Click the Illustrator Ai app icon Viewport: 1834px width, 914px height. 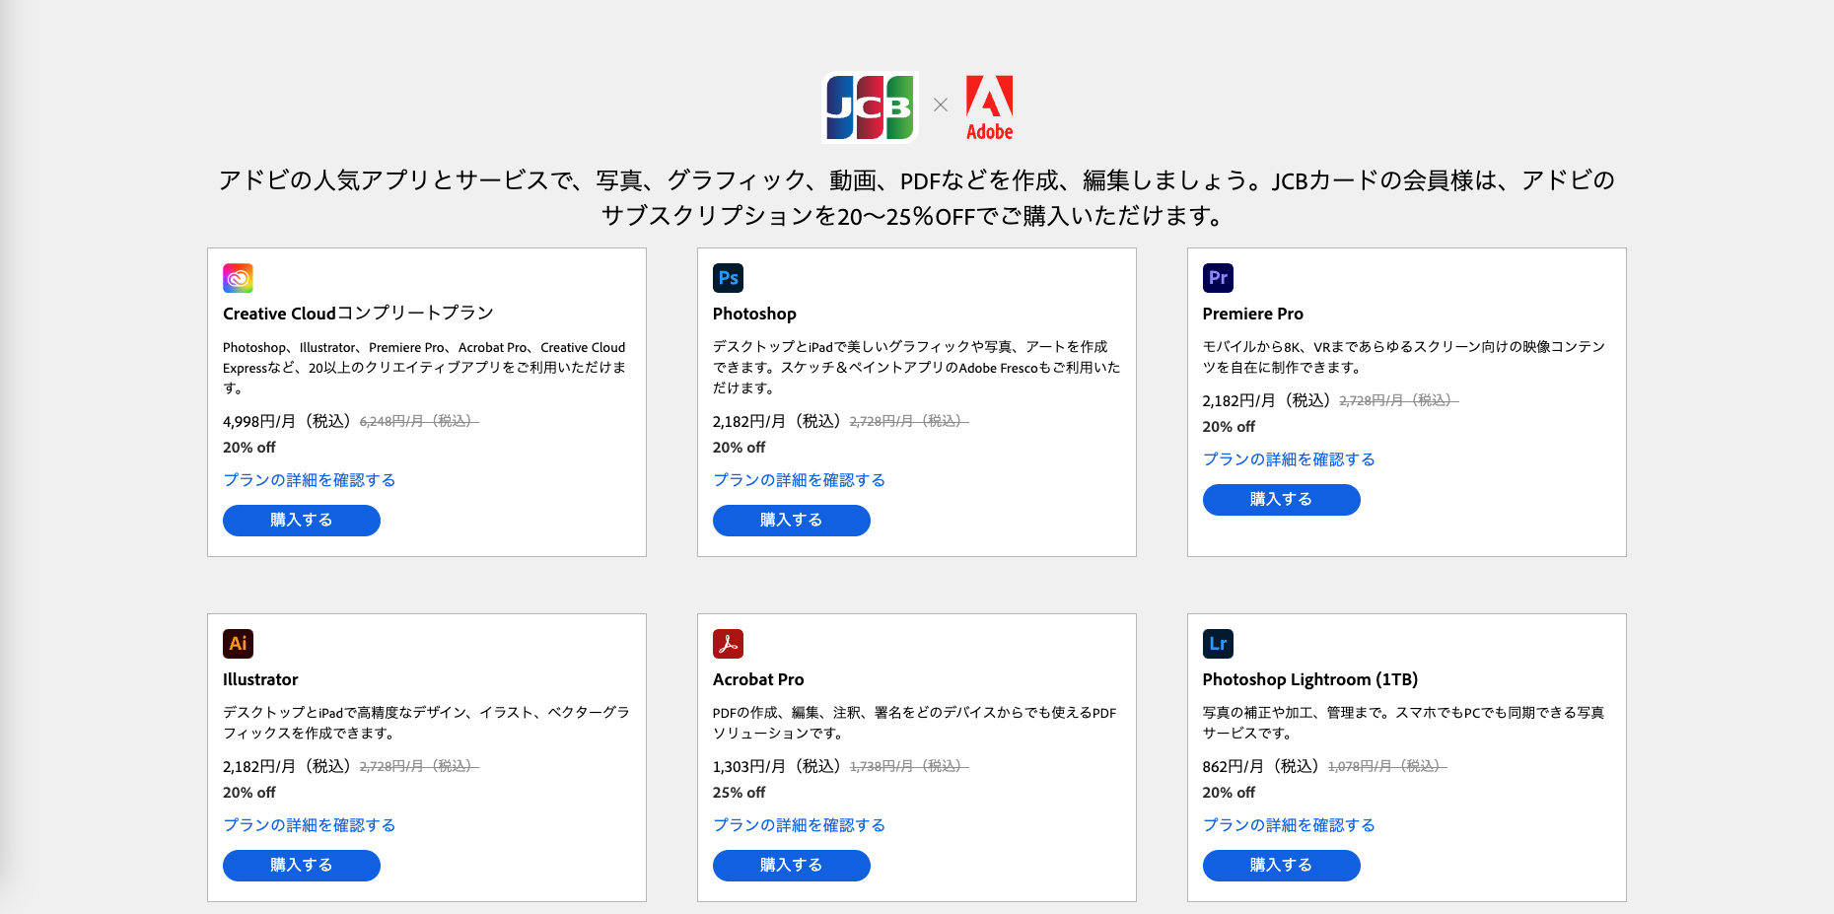point(238,644)
